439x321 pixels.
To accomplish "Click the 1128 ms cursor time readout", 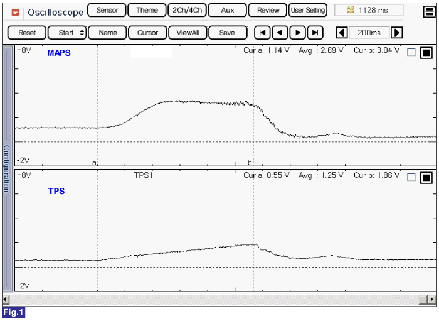I will pyautogui.click(x=369, y=11).
